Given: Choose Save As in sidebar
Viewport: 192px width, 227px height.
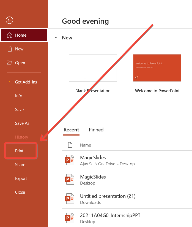Looking at the screenshot, I should [24, 123].
